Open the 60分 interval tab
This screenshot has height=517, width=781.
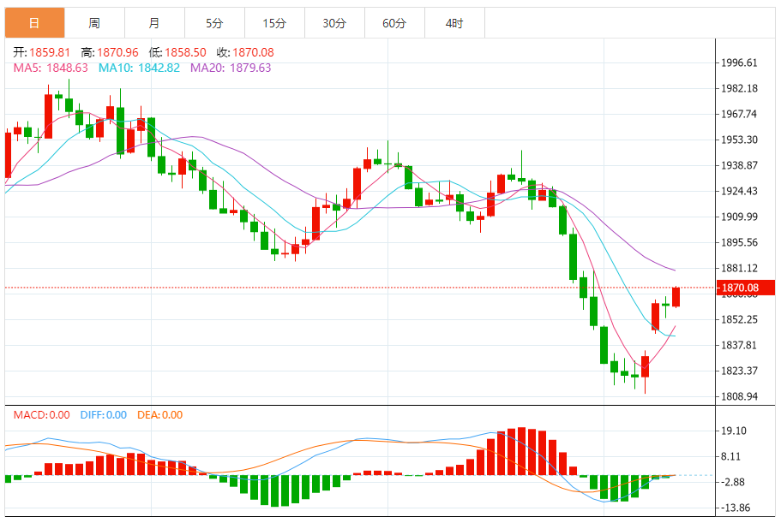point(394,23)
